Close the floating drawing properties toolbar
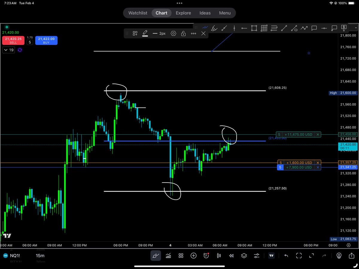The image size is (359, 269). pyautogui.click(x=203, y=34)
